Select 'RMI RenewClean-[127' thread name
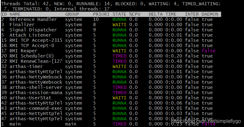This screenshot has height=127, width=244. (36, 62)
